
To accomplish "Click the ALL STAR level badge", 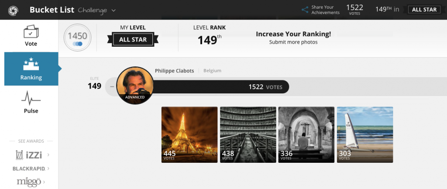I will [x=133, y=39].
